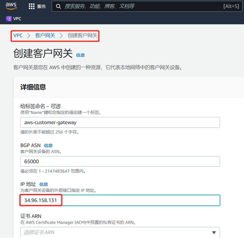The height and width of the screenshot is (238, 244).
Task: Open 信息 link next to page title
Action: (80, 55)
